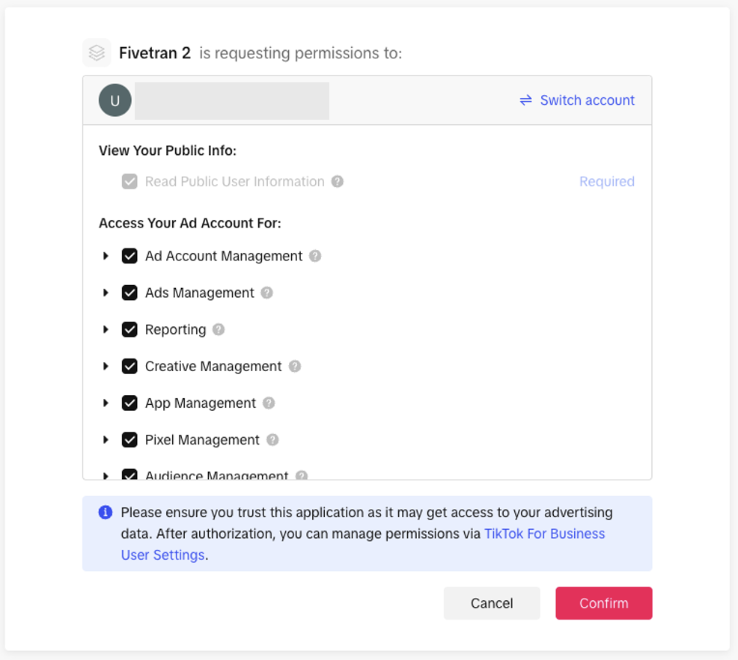738x660 pixels.
Task: Toggle the Pixel Management checkbox
Action: tap(129, 439)
